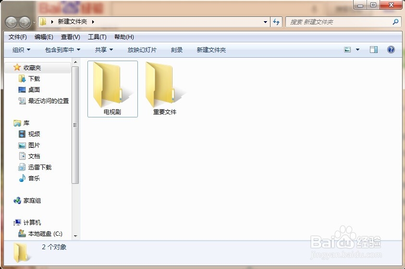Open the 图片 library
The image size is (405, 269).
click(34, 145)
